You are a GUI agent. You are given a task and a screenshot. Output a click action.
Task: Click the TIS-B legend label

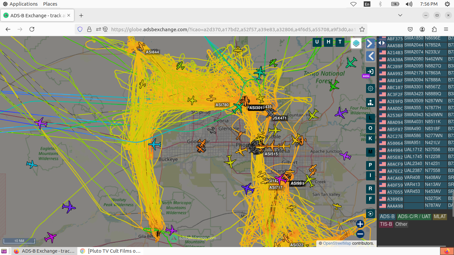386,224
